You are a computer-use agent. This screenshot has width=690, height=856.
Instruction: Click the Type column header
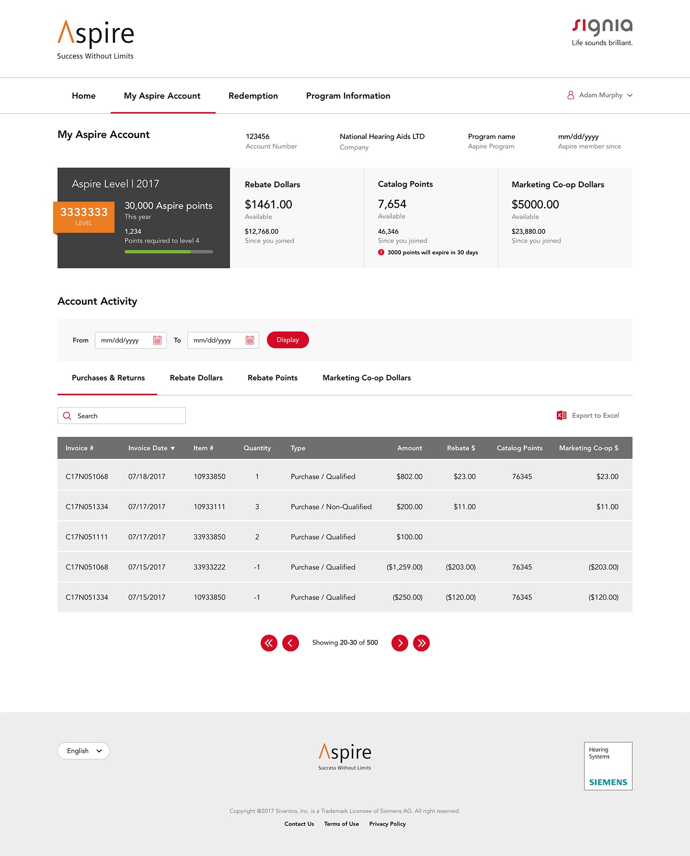[298, 448]
